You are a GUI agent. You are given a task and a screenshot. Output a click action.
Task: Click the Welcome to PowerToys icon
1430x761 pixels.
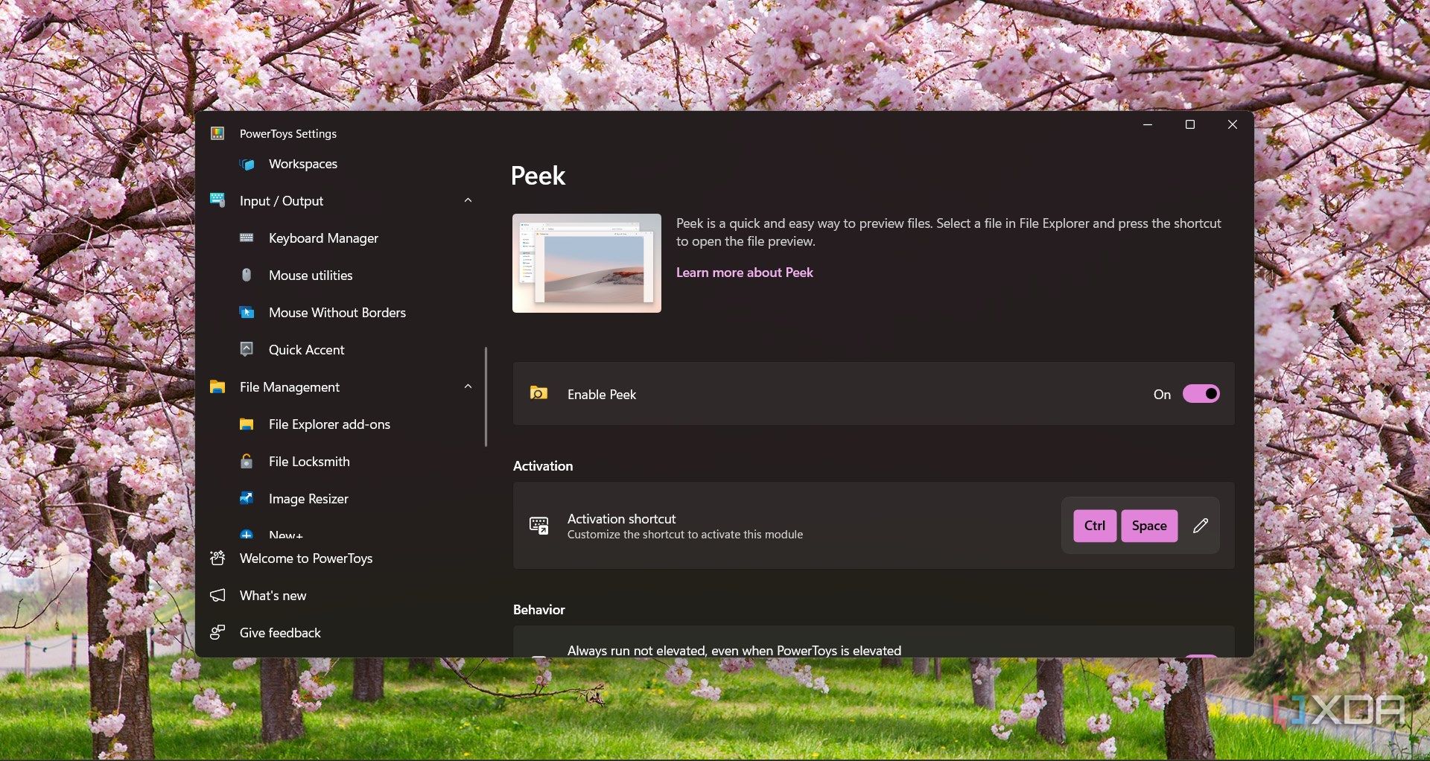(217, 558)
